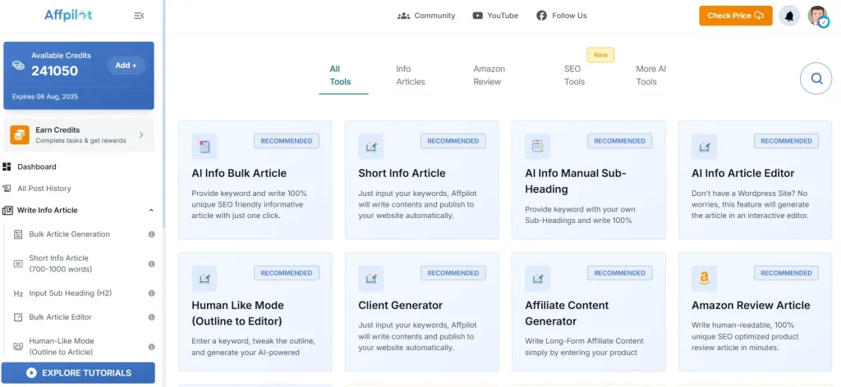
Task: Click info icon next to Short Info Article
Action: point(151,264)
